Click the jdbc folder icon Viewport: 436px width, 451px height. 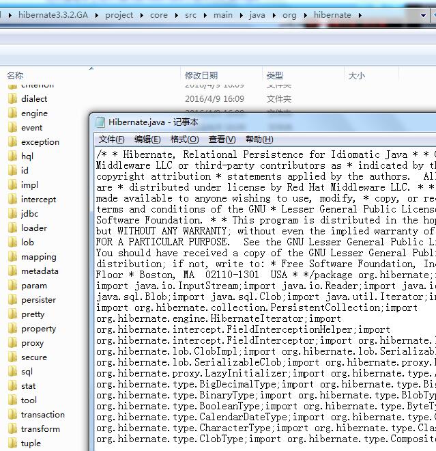point(12,214)
